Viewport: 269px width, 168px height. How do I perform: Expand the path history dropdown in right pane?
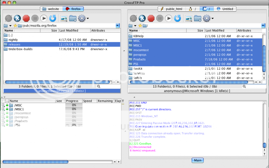[263, 26]
